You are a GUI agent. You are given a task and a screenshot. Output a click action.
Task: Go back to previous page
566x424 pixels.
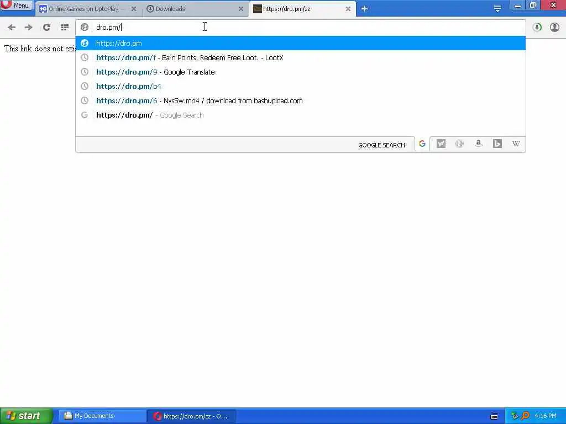click(x=12, y=27)
